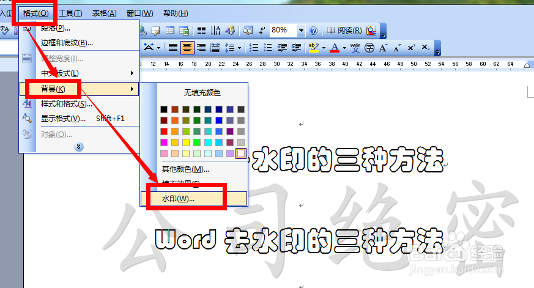Apply the yellow Highlight pen icon
This screenshot has width=534, height=288.
pos(313,47)
